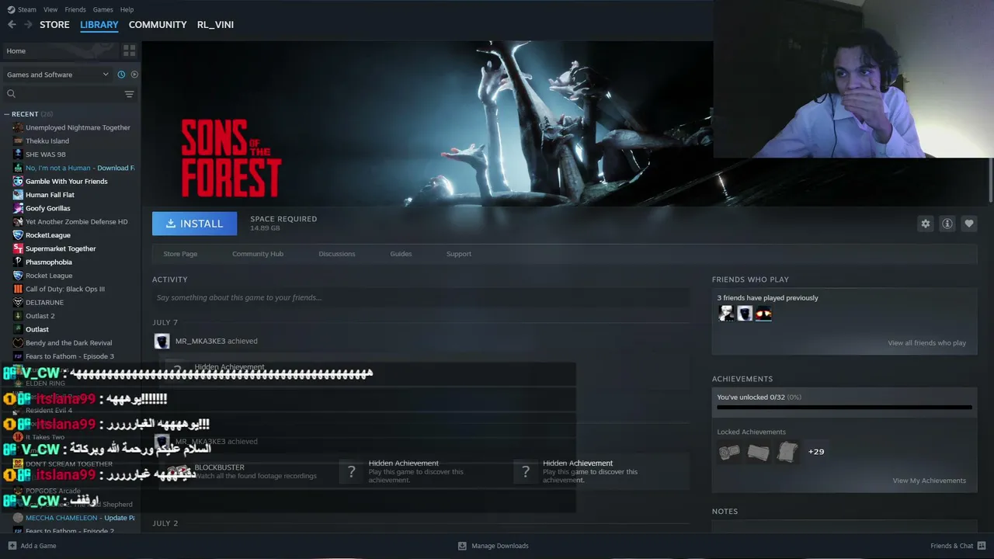View all friends who play
The width and height of the screenshot is (994, 559).
point(926,343)
